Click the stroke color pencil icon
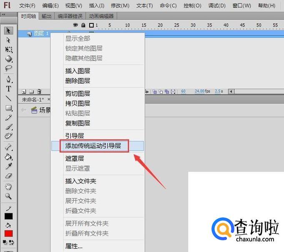This screenshot has width=284, height=252. point(8,209)
